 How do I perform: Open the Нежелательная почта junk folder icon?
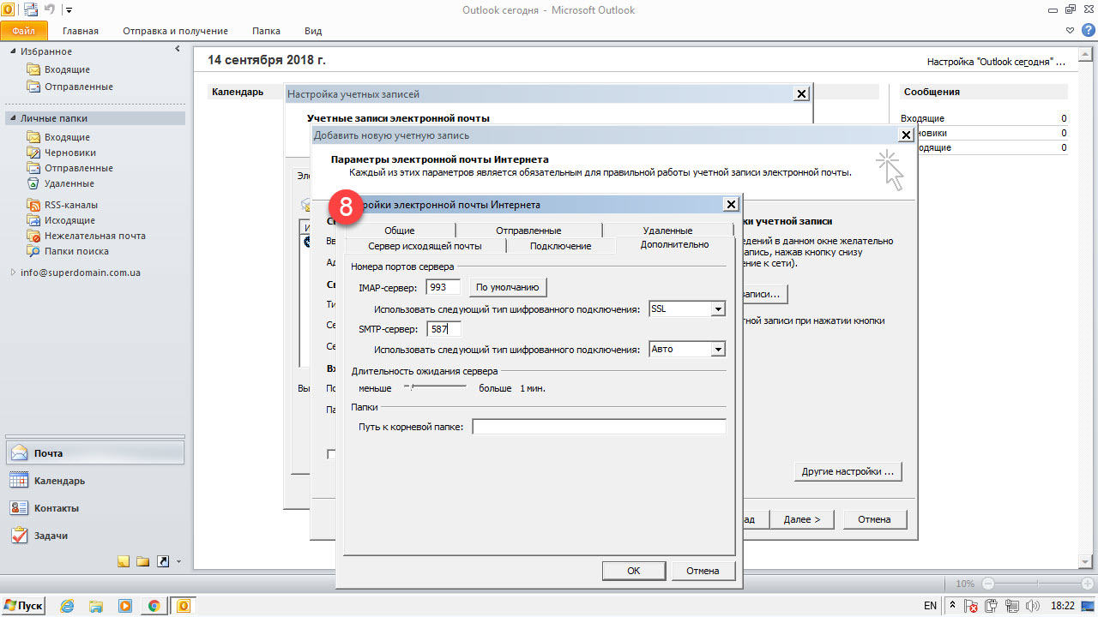coord(33,236)
